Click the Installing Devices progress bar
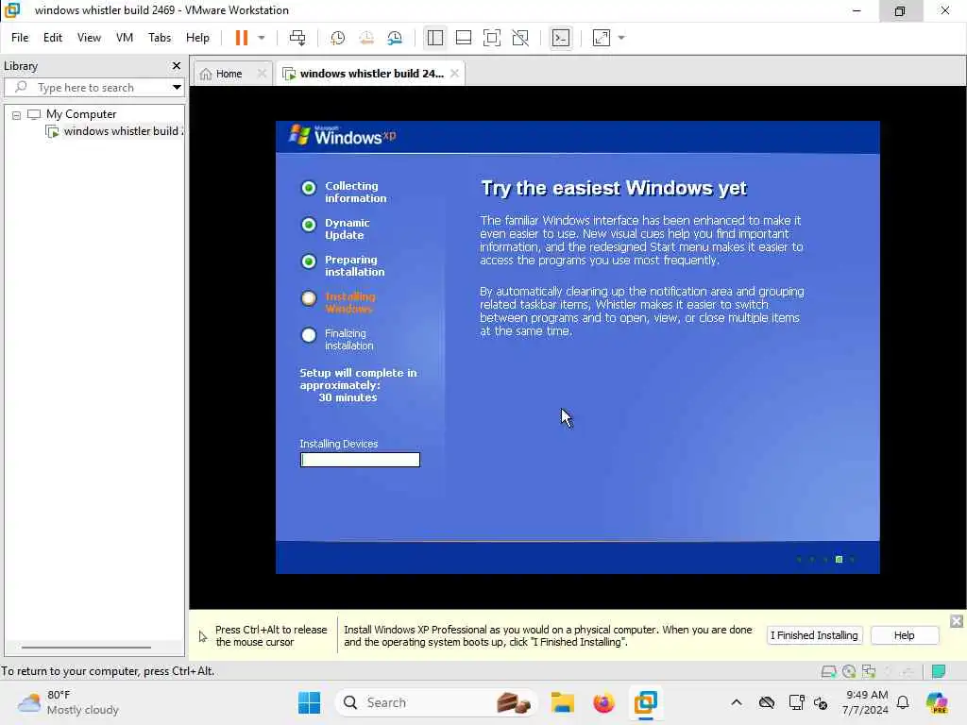967x725 pixels. point(360,460)
